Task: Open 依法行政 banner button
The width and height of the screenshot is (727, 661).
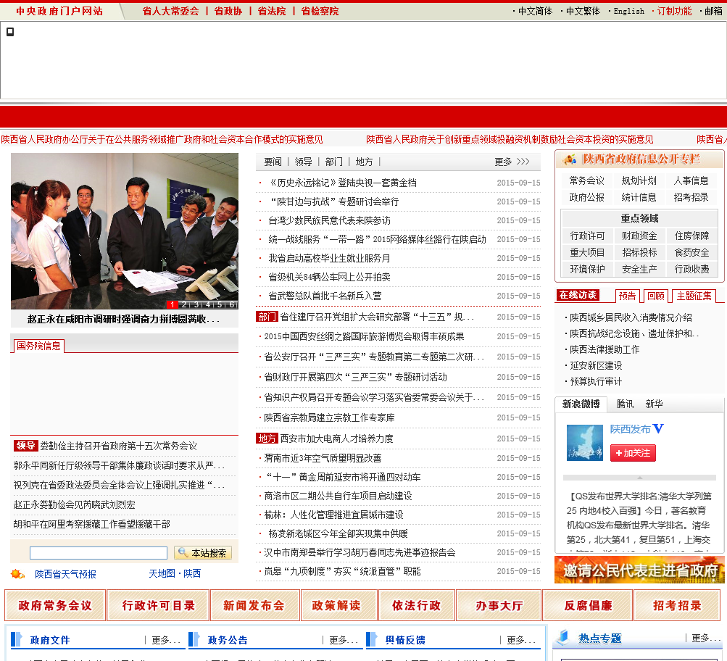Action: (416, 605)
